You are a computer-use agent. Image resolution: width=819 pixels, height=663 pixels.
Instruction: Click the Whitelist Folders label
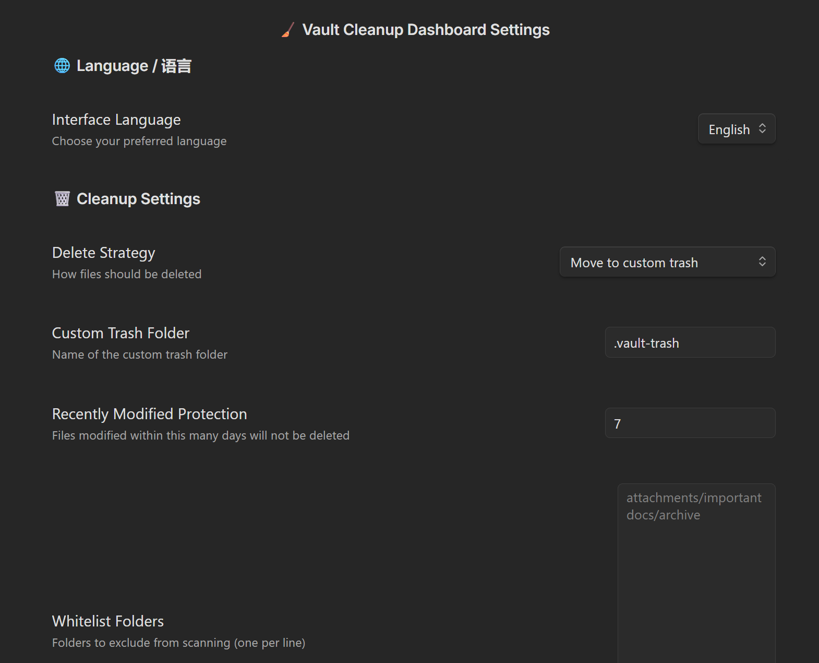pyautogui.click(x=108, y=621)
